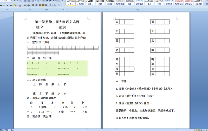This screenshot has width=208, height=131.
Task: Click the document title 第一学期幼儿园大班语文试题
Action: pyautogui.click(x=57, y=22)
